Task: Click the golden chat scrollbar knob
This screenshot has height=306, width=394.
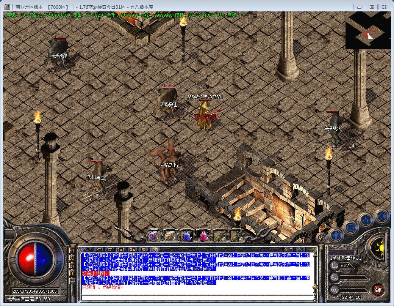Action: coord(315,287)
